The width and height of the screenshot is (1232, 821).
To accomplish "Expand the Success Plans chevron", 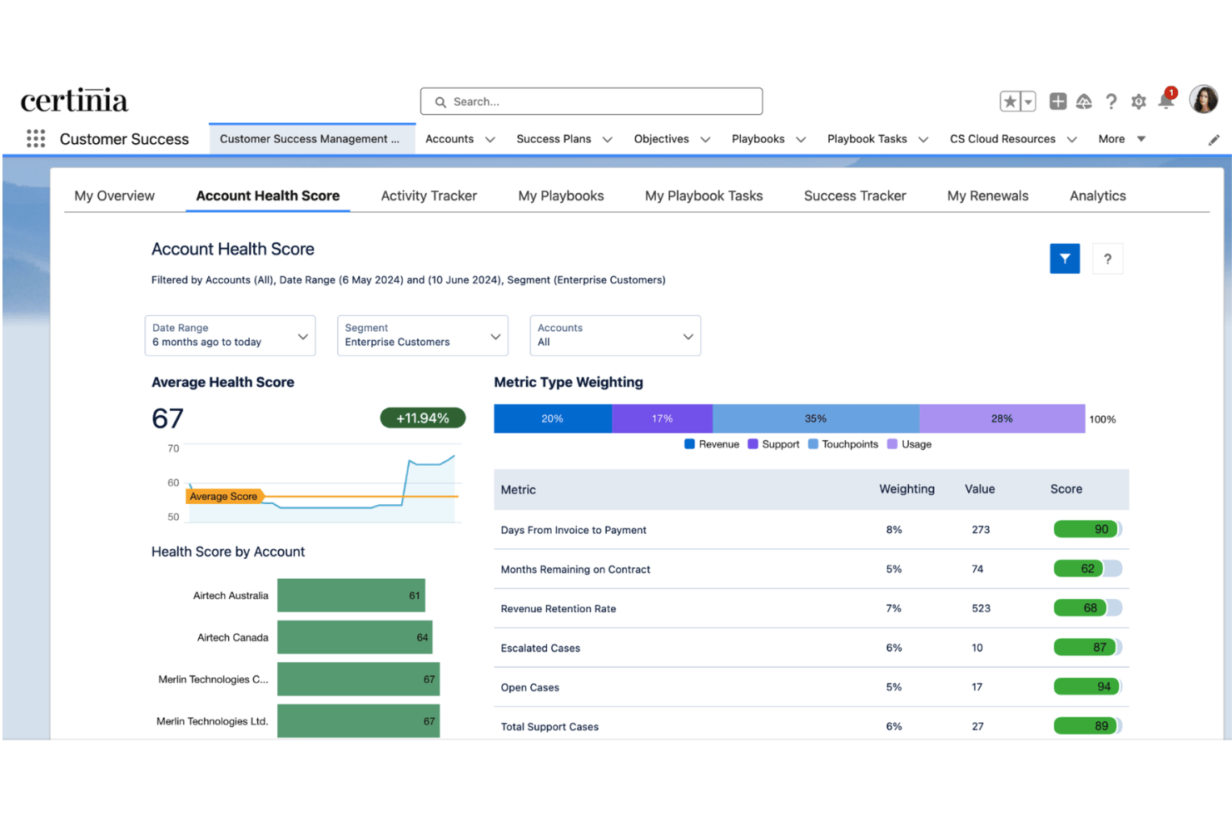I will [608, 140].
